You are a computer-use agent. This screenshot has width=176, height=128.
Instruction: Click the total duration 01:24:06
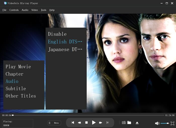pos(170,115)
